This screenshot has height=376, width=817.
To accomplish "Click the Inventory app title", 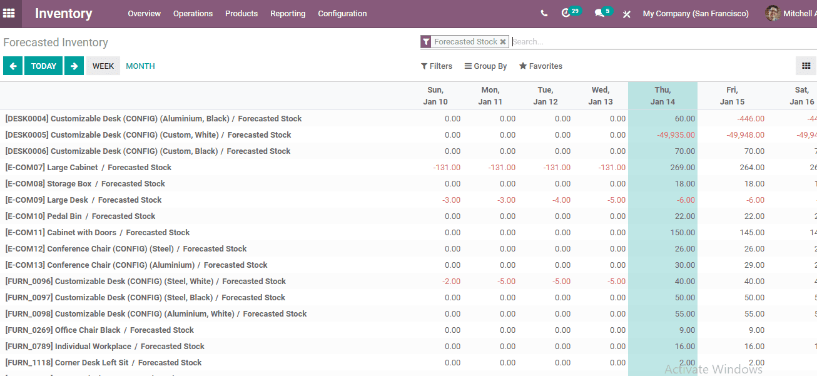I will (63, 13).
